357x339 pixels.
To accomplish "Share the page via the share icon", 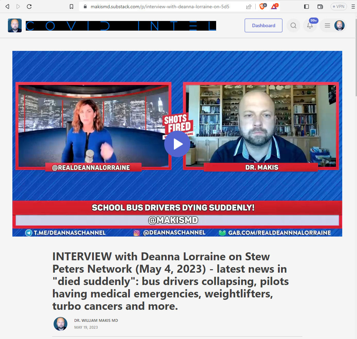I will 249,7.
